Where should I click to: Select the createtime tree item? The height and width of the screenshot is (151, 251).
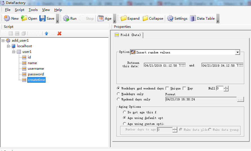[x=37, y=80]
